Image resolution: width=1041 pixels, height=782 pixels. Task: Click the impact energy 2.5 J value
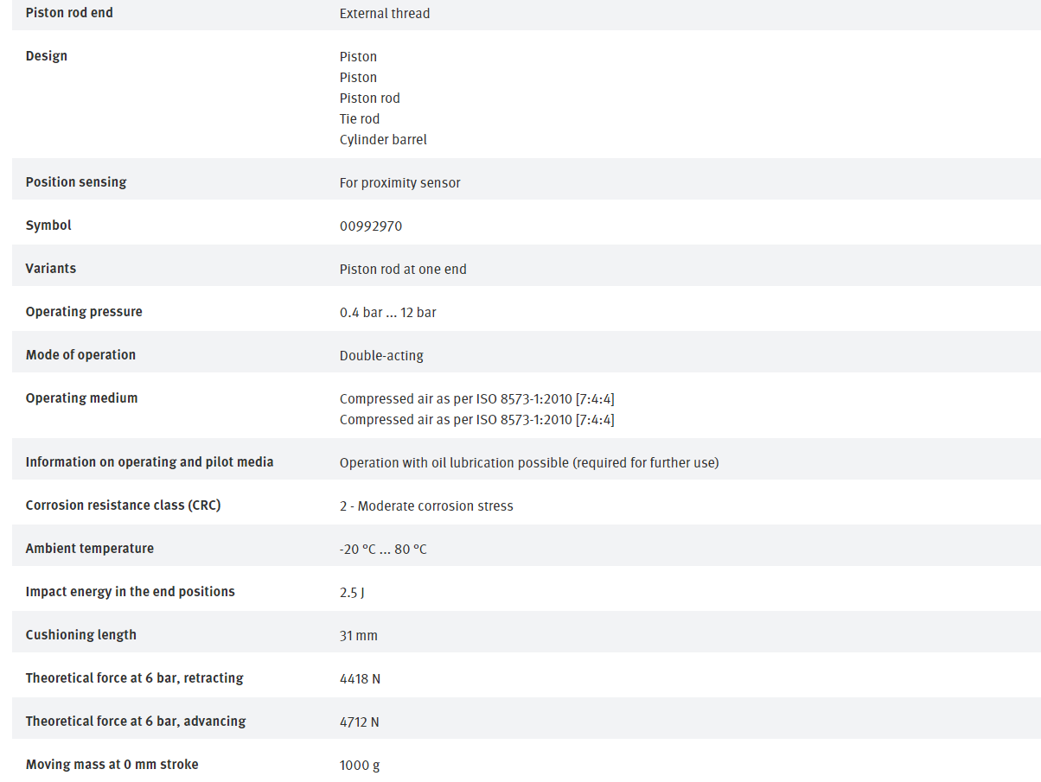[x=352, y=593]
